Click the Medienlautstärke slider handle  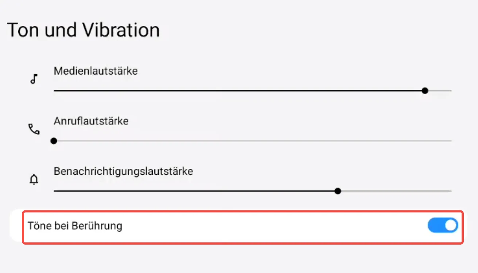point(425,91)
